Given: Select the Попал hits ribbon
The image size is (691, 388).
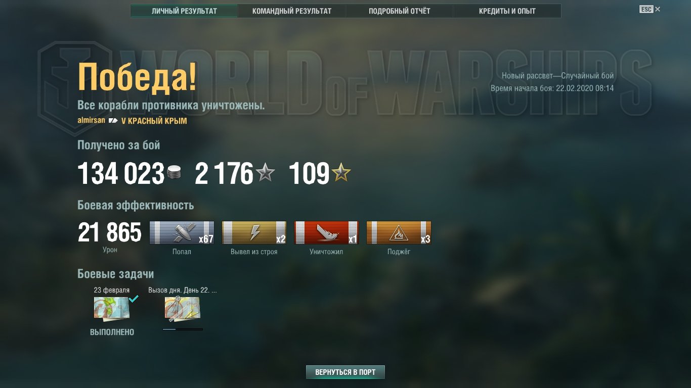Looking at the screenshot, I should click(x=182, y=233).
